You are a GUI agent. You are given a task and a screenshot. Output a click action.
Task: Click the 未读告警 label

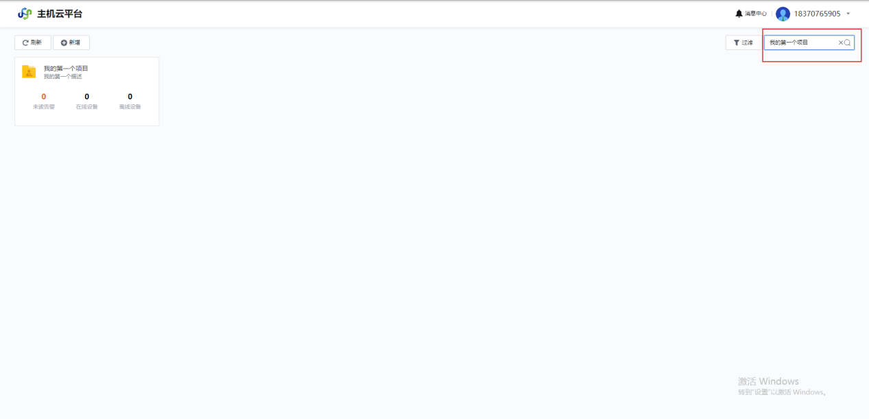44,107
